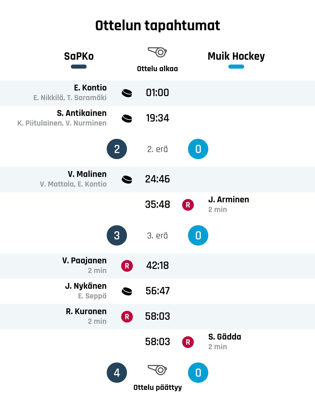The height and width of the screenshot is (396, 315).
Task: Click the puck icon for Antikainen's goal
Action: [127, 118]
